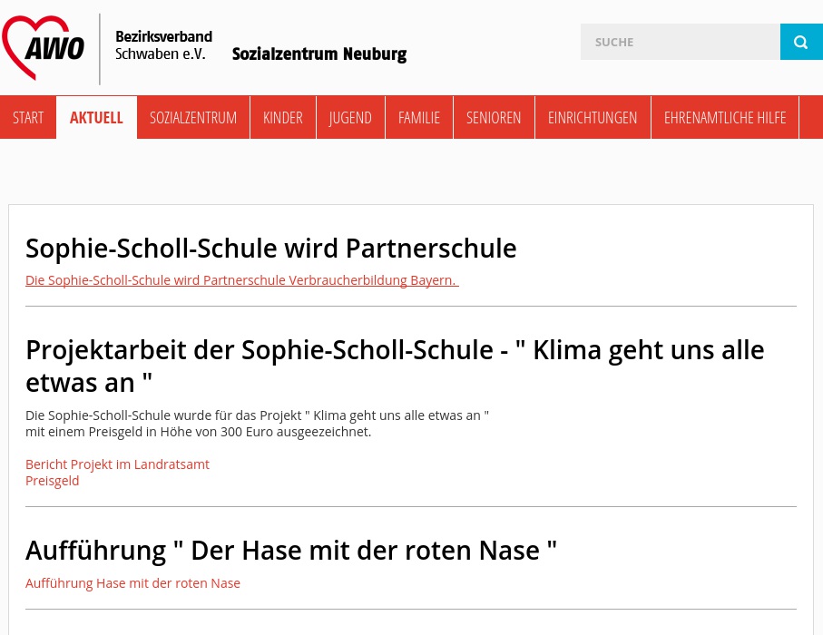Open the Aufführung Hase mit der roten Nase link
Screen dimensions: 823x635
[133, 582]
